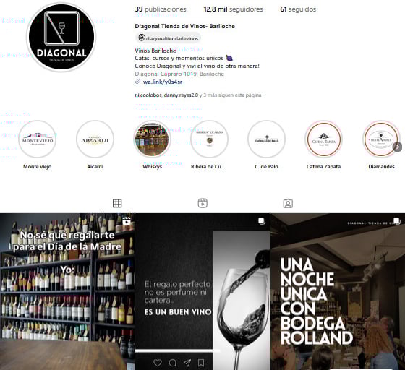Viewport: 405px width, 370px height.
Task: Open the tagged photos tab
Action: [288, 203]
